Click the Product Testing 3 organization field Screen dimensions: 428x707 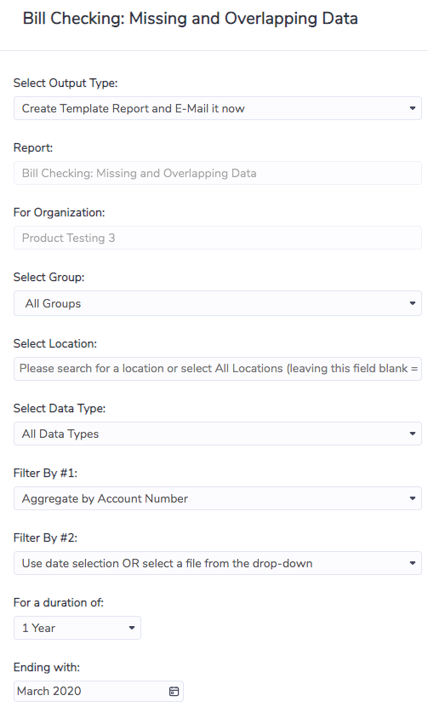(218, 238)
